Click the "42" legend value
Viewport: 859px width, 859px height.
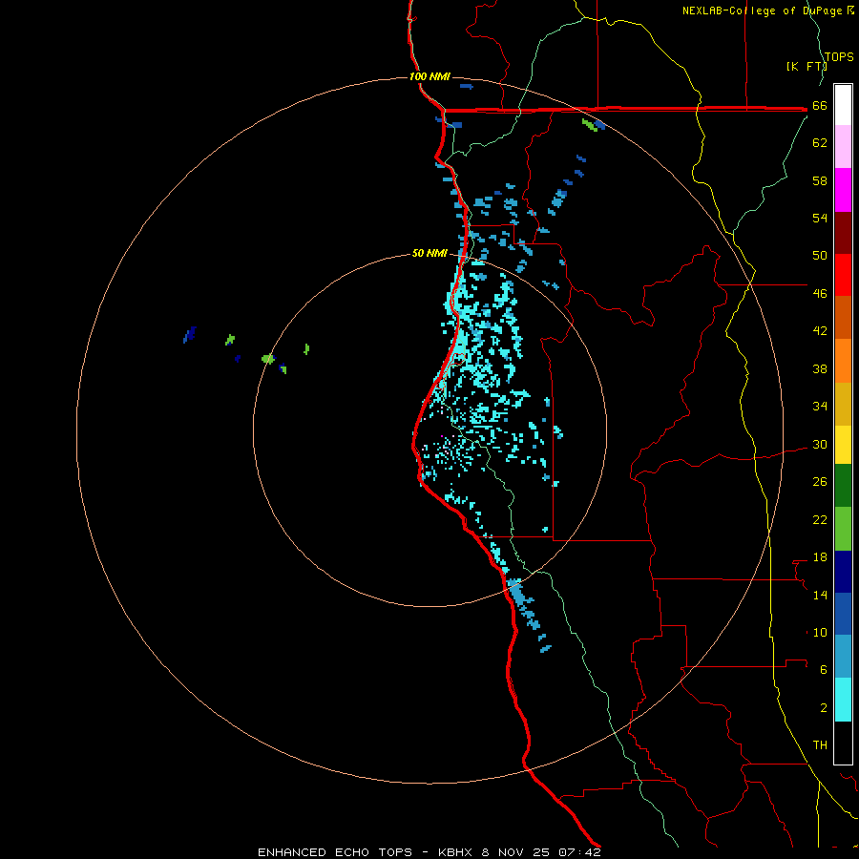pyautogui.click(x=820, y=331)
